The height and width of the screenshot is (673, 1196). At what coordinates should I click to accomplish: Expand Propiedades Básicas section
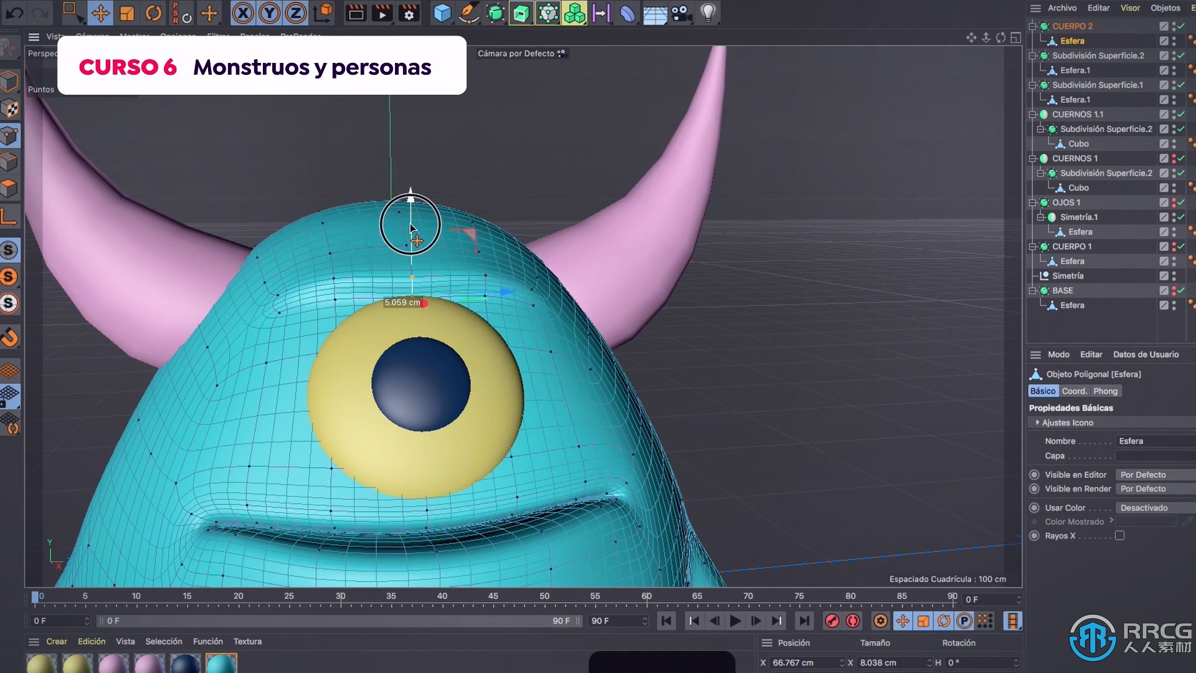pos(1072,408)
